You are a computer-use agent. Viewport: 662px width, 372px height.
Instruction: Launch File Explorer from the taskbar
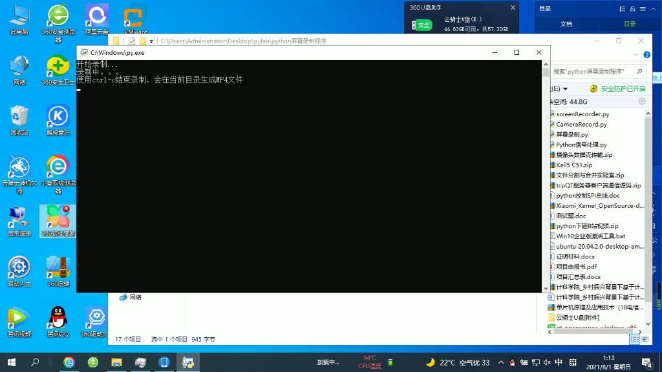point(116,363)
